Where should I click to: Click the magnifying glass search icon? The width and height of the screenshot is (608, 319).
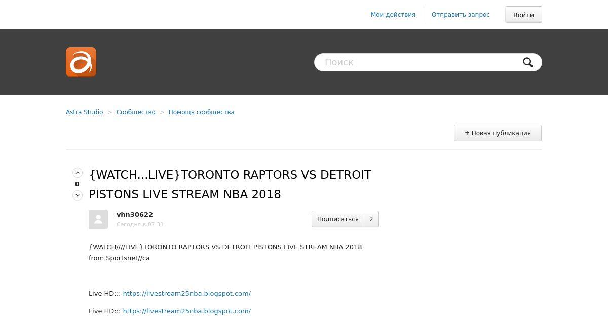tap(528, 62)
